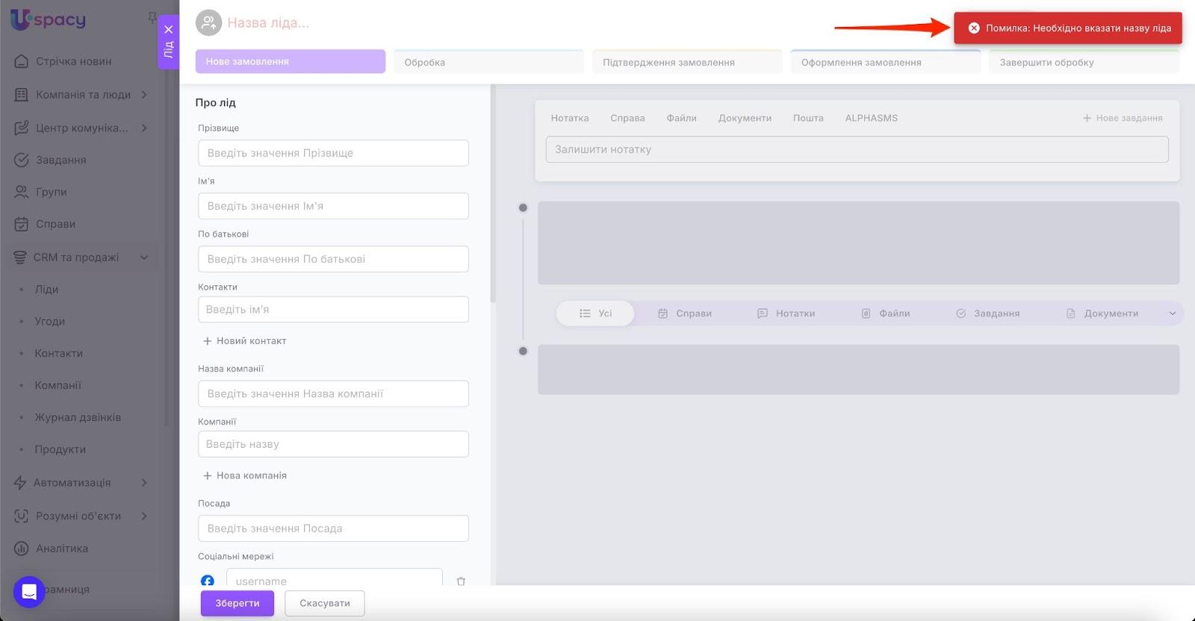Select the Обробка pipeline stage
The image size is (1195, 621).
coord(488,62)
